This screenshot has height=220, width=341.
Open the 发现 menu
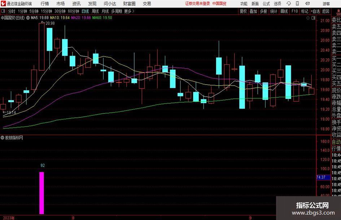(92, 4)
